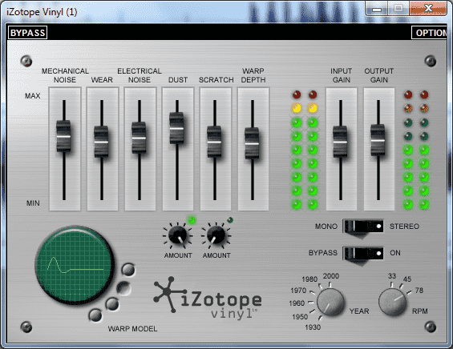Click the Dust slider handle

[x=176, y=128]
